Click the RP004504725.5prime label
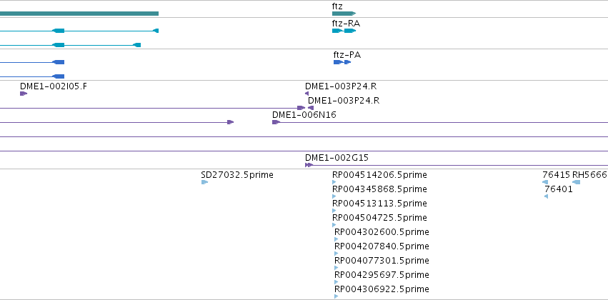Viewport: 608px width, 300px height. click(x=379, y=217)
